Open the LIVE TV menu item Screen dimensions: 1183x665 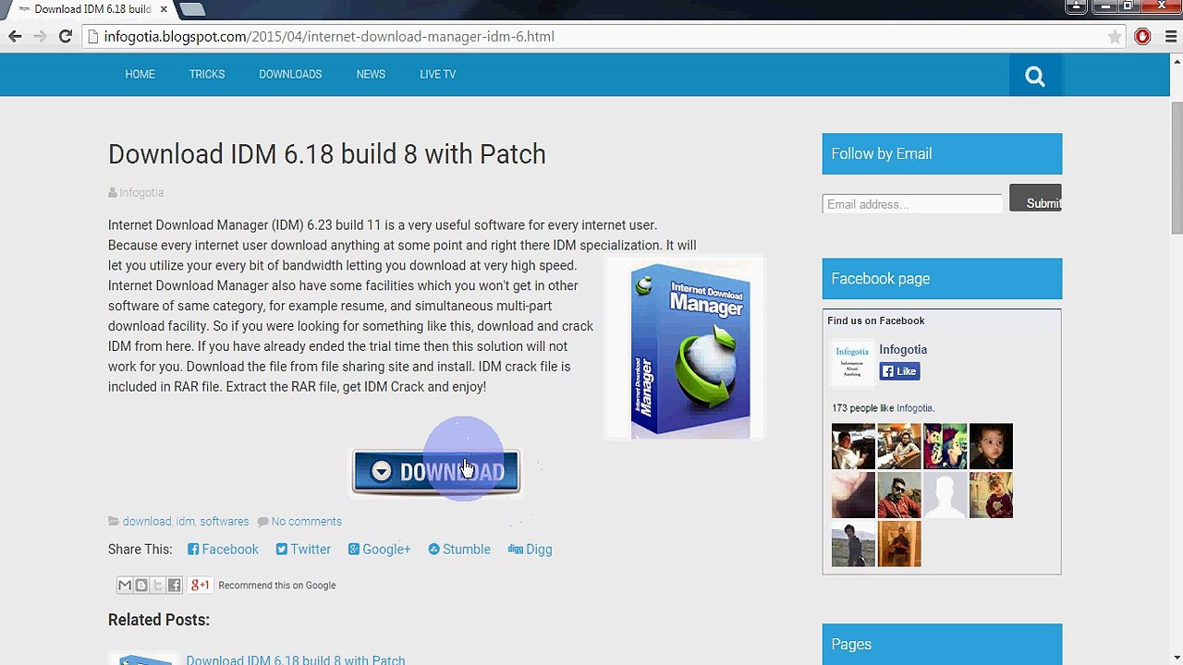tap(437, 74)
